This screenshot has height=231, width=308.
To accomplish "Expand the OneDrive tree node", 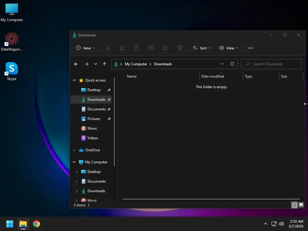I will click(74, 150).
